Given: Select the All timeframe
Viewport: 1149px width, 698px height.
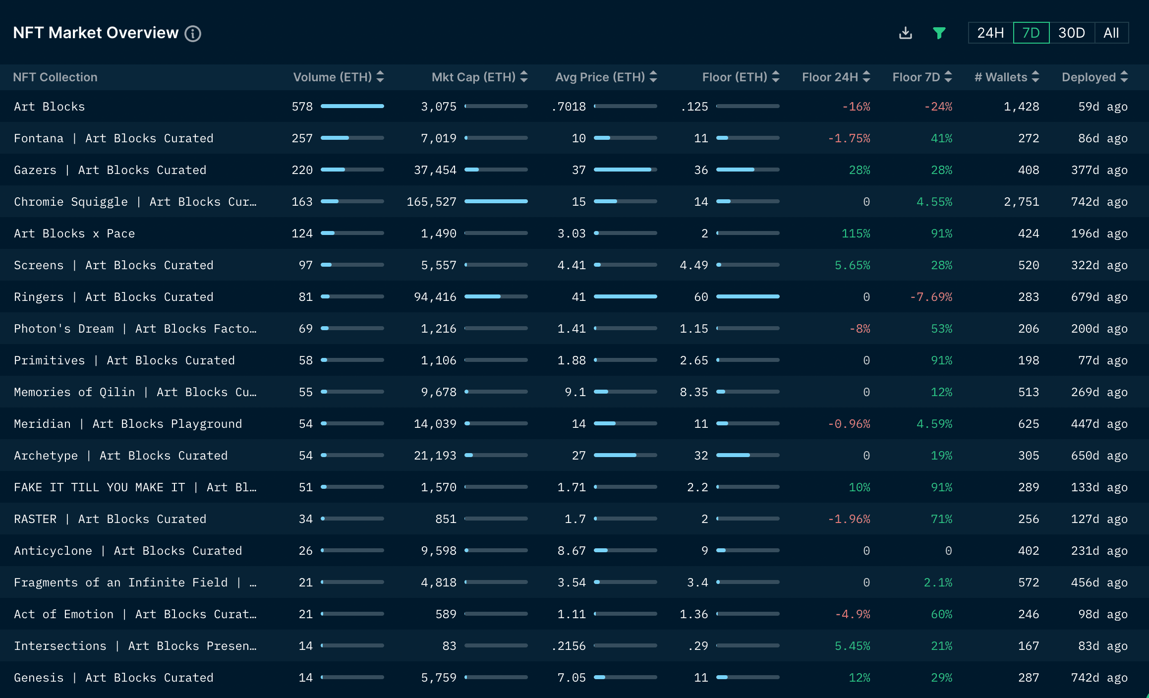Looking at the screenshot, I should [1111, 32].
